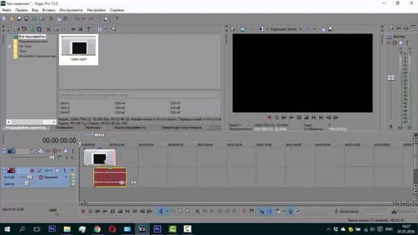
Task: Switch to the Видеоспецэффекты tab
Action: tap(130, 128)
